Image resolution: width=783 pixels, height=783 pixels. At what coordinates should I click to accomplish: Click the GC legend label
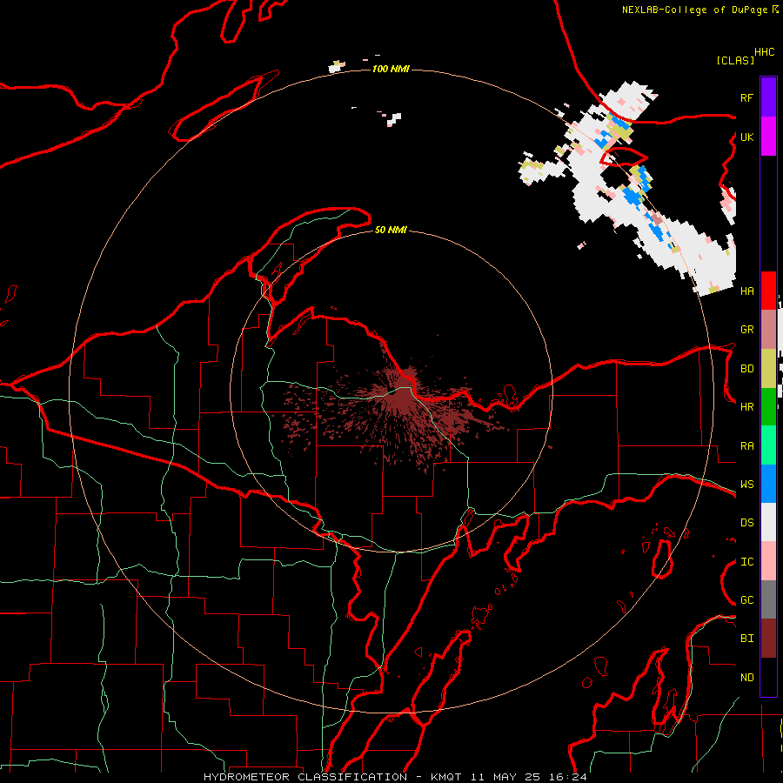746,600
